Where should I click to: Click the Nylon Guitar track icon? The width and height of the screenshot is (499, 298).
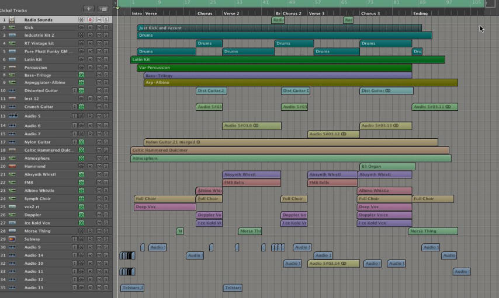(x=12, y=142)
